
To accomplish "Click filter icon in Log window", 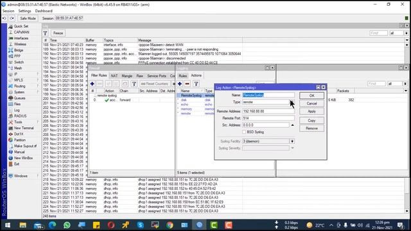I will click(x=46, y=33).
